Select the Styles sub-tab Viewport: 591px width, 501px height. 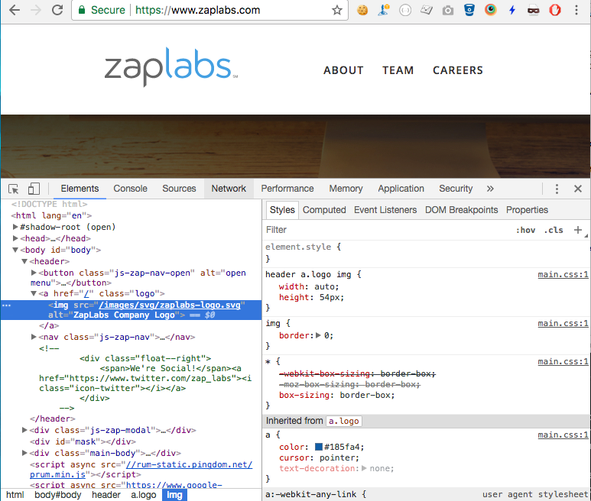tap(282, 210)
